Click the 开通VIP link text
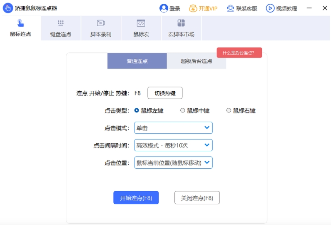Screen dimensions: 331x225 [x=208, y=9]
